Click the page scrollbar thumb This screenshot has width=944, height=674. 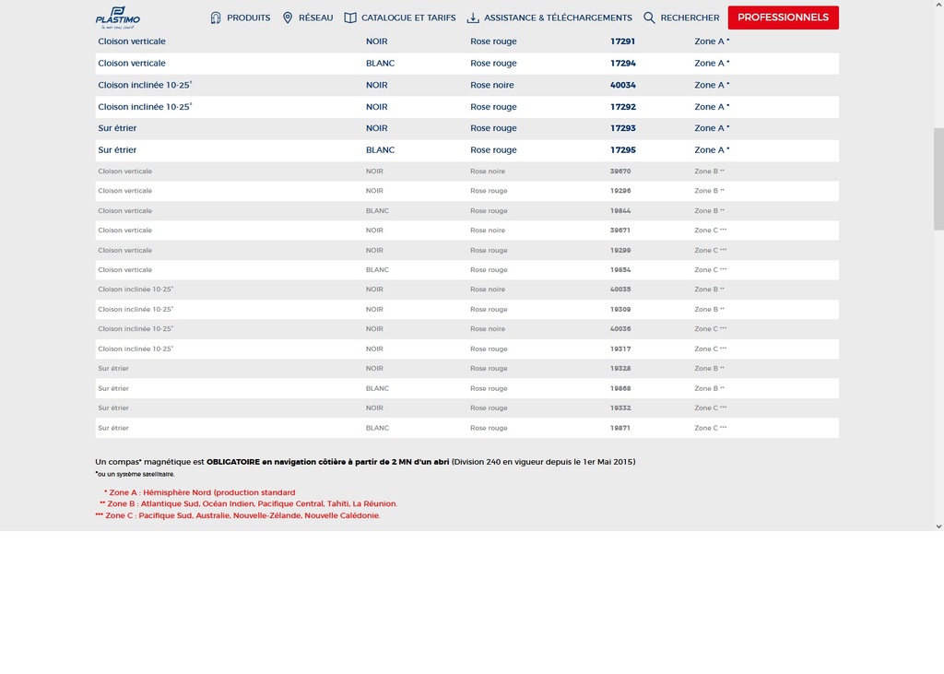pyautogui.click(x=938, y=179)
